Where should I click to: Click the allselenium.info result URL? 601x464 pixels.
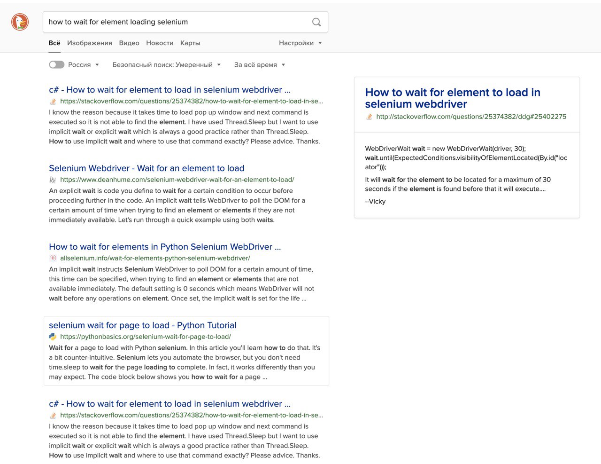tap(155, 258)
